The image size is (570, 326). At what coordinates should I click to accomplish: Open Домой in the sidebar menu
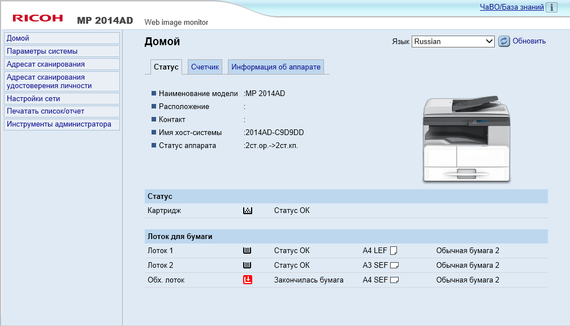pyautogui.click(x=62, y=38)
